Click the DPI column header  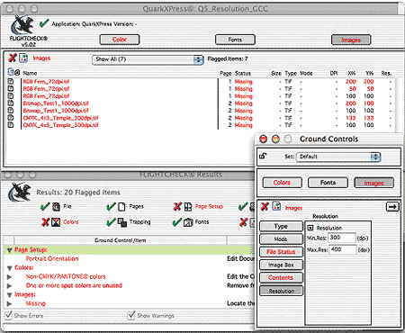tap(334, 73)
